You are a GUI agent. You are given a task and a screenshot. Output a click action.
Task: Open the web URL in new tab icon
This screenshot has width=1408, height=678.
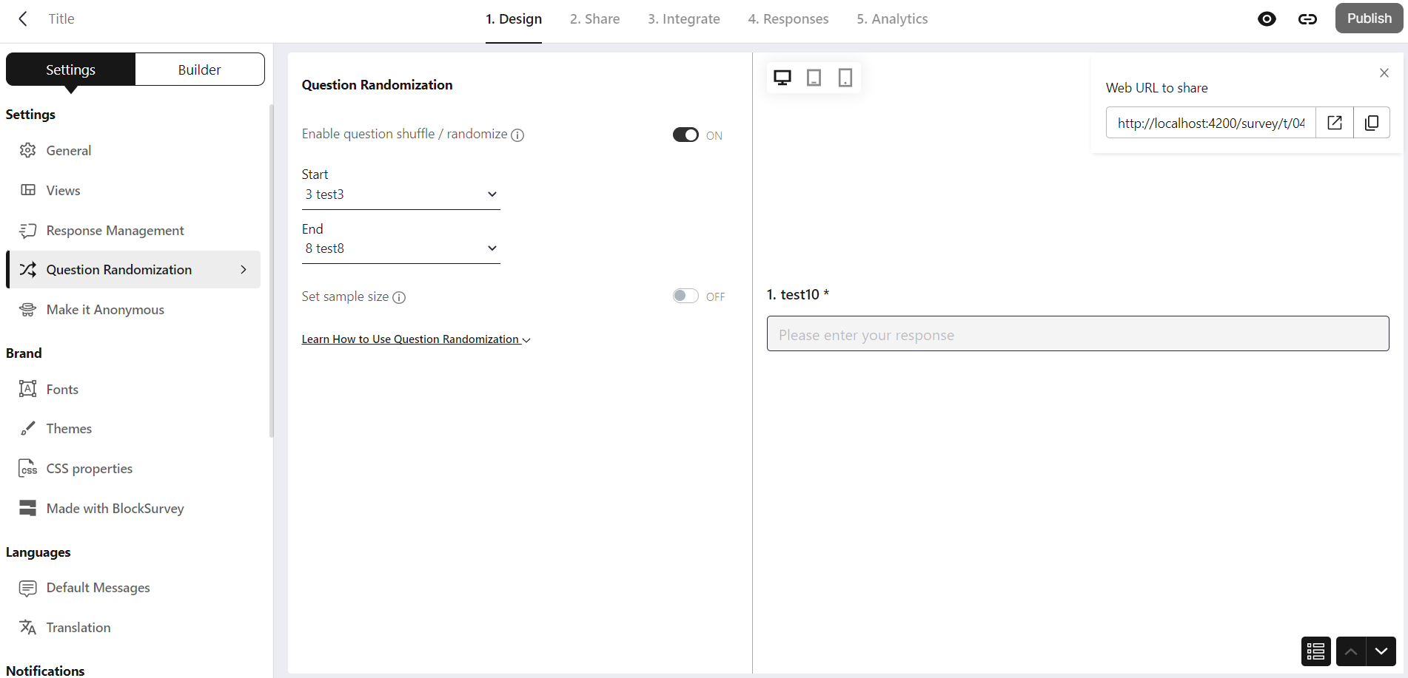(1335, 123)
